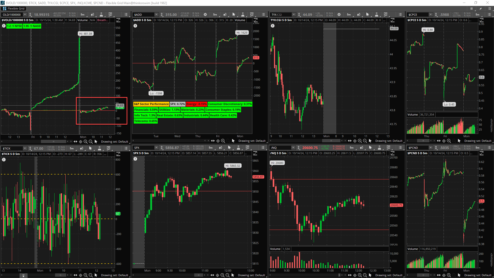
Task: Click crosshair pan icon below TYX:CGI chart
Action: (x=355, y=141)
